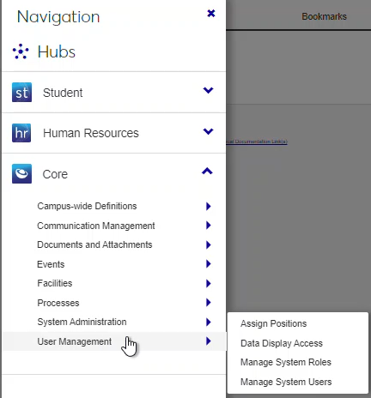Choose Assign Positions from flyout

click(273, 323)
